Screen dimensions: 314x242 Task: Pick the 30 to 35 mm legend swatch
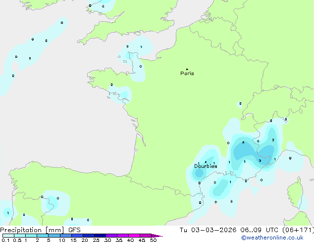point(111,236)
